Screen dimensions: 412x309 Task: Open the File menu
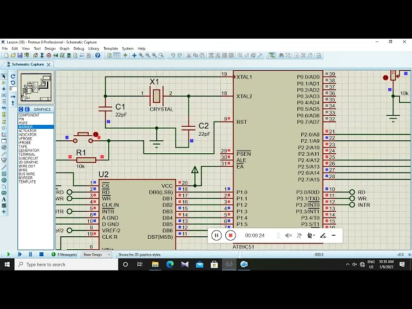tap(5, 49)
